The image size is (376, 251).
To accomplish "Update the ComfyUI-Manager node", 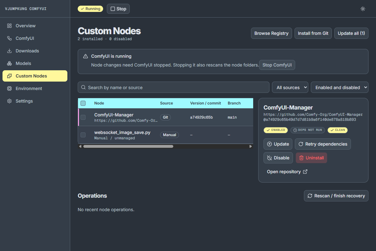I will coord(278,144).
